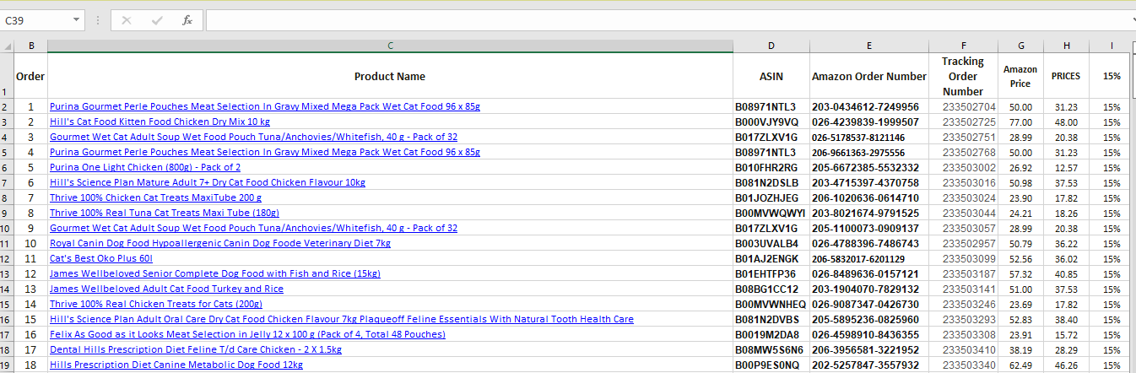
Task: Select Amazon price cell 77.00
Action: pyautogui.click(x=1020, y=122)
